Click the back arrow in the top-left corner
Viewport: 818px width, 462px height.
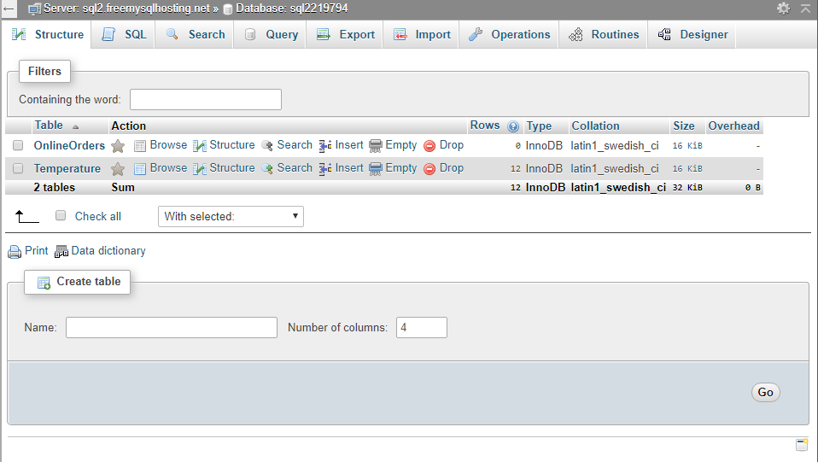coord(9,9)
